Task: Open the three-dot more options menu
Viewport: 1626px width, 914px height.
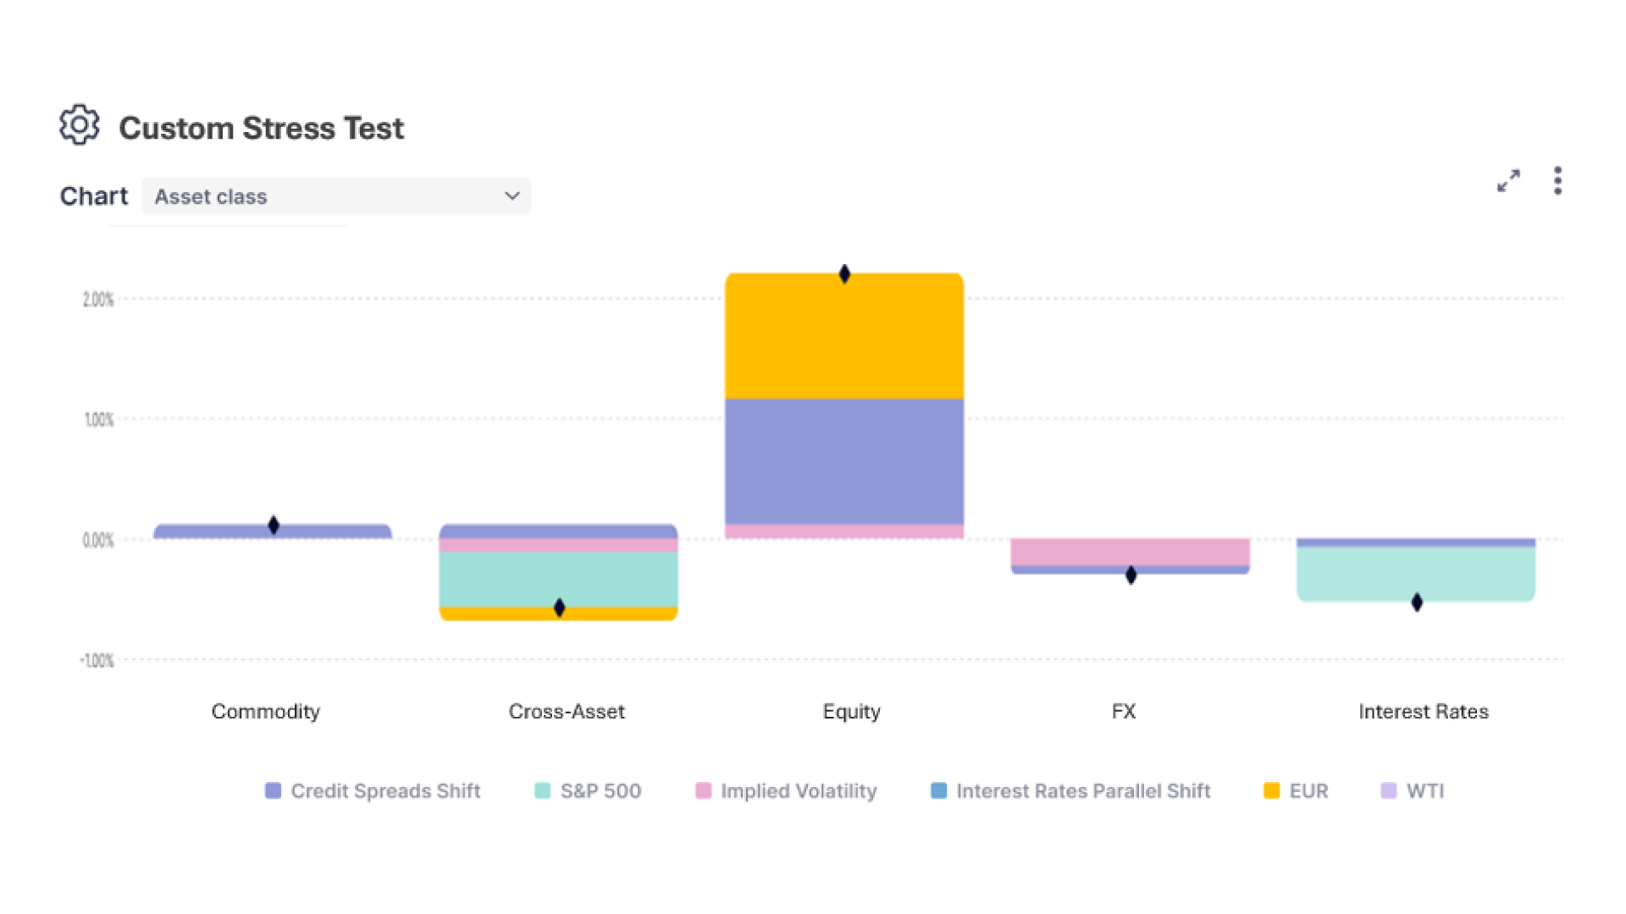Action: tap(1557, 180)
